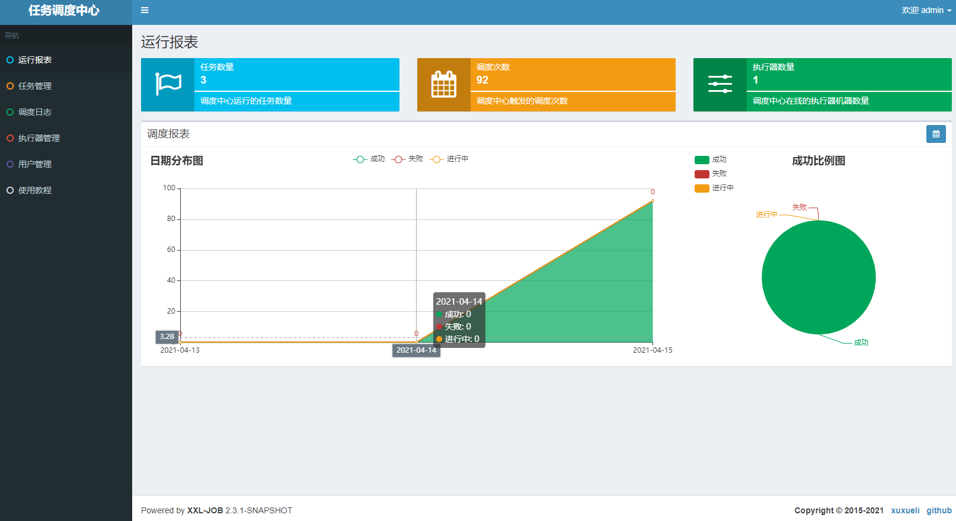Open the 运行报表 sidebar menu
Viewport: 956px width, 521px height.
pos(66,60)
